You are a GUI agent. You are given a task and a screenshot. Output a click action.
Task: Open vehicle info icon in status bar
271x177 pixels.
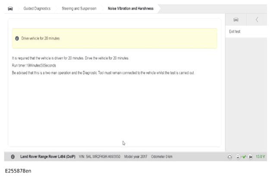(13, 157)
